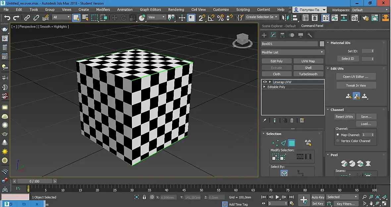Click the Undo arrow in main toolbar
The width and height of the screenshot is (391, 207).
click(7, 18)
